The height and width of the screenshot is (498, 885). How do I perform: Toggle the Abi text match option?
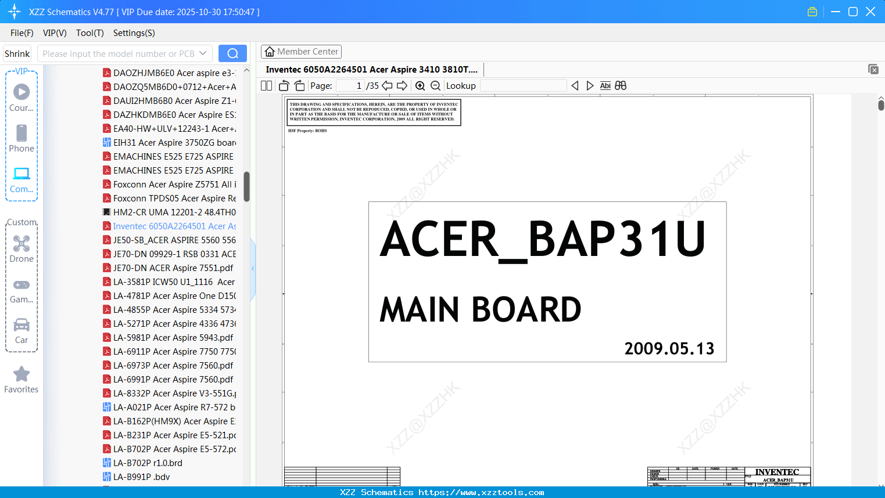tap(605, 86)
